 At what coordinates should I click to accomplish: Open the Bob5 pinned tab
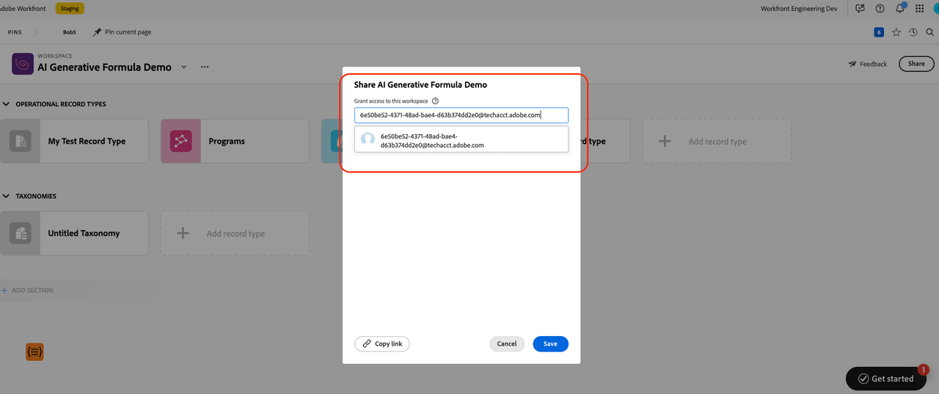[x=70, y=32]
